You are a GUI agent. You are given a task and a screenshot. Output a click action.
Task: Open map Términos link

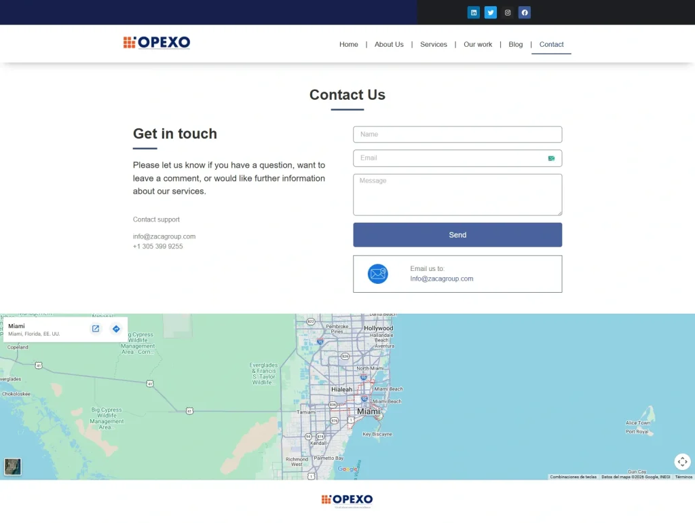point(683,477)
